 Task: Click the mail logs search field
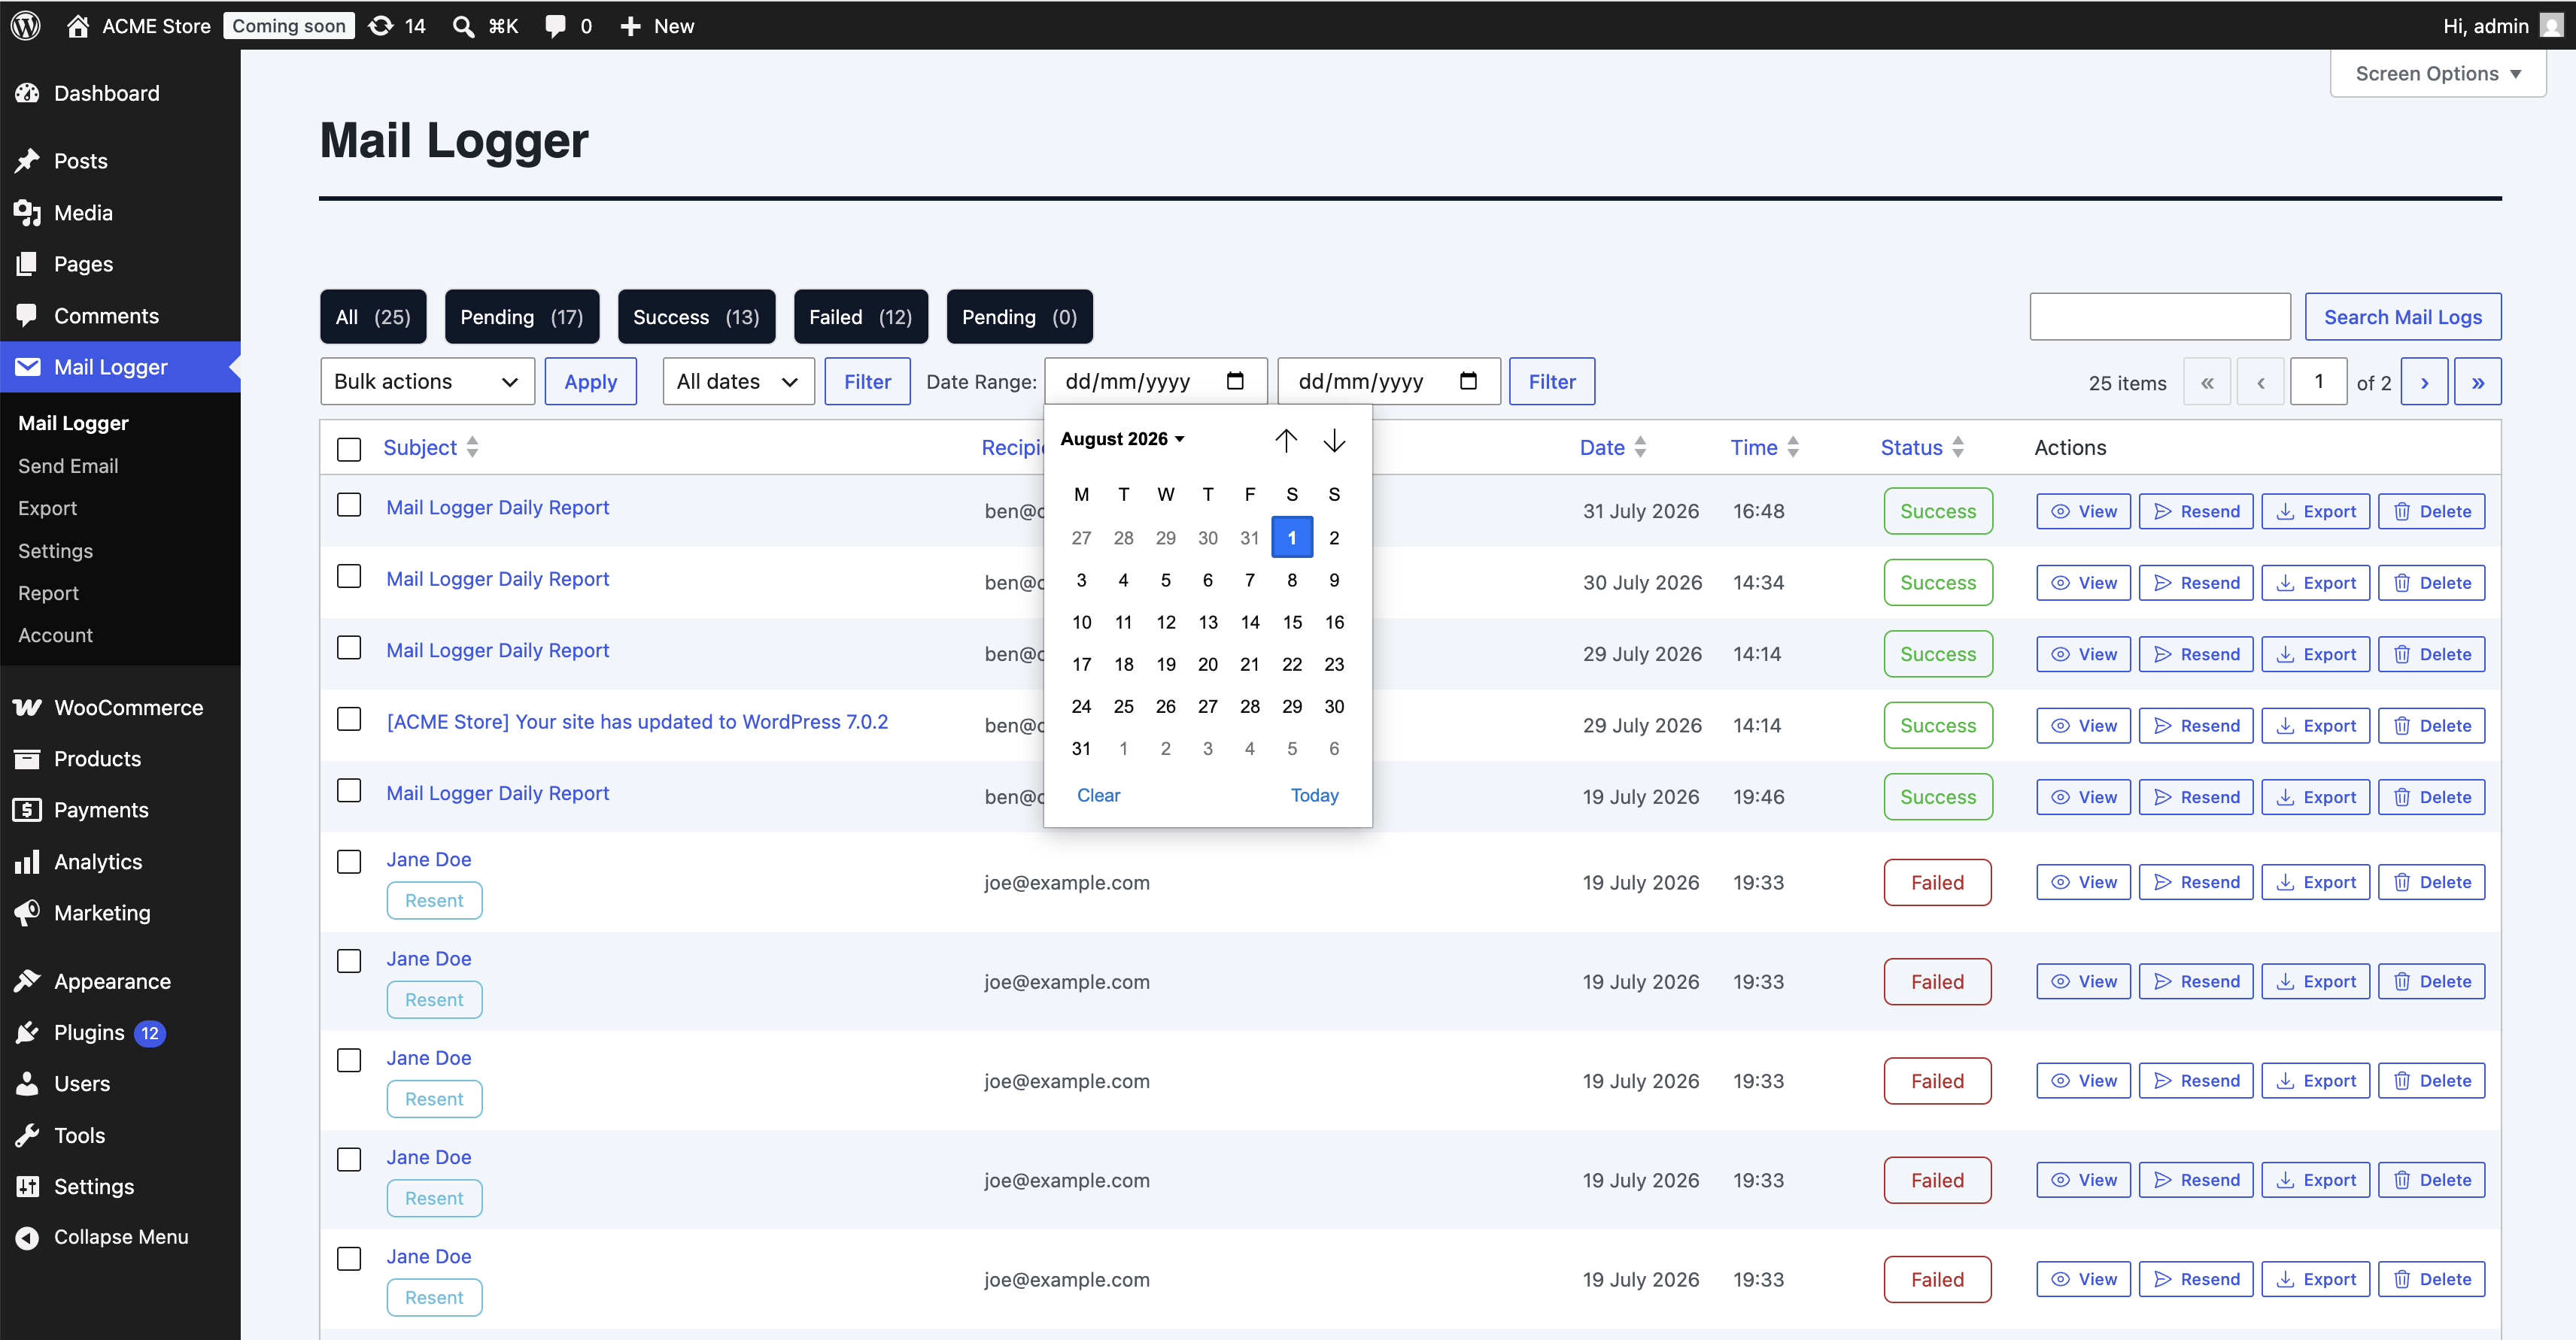coord(2160,317)
